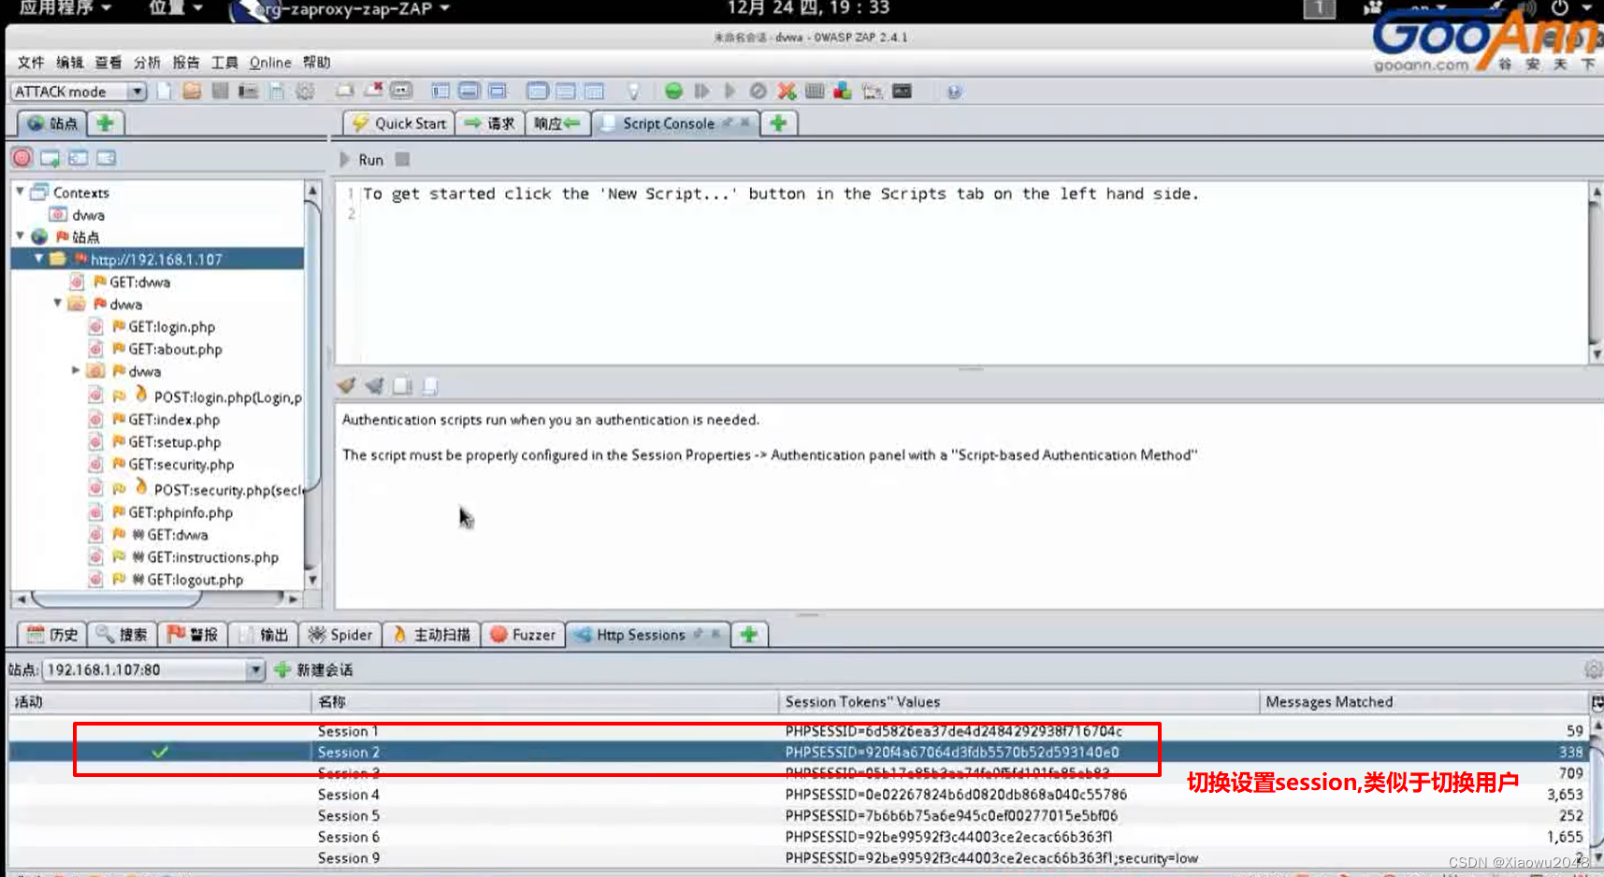Click the Persist Session toolbar icon
The image size is (1604, 877).
point(220,91)
